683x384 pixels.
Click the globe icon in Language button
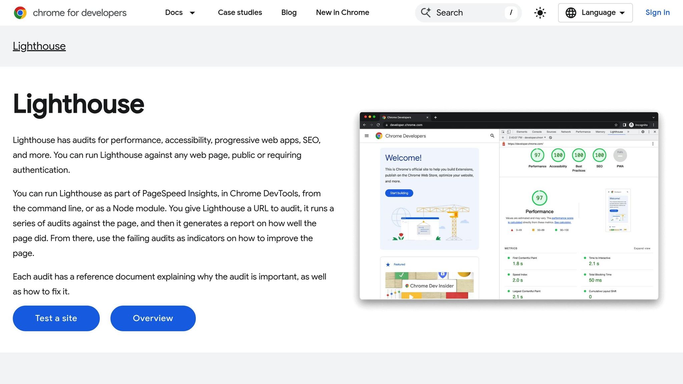pyautogui.click(x=571, y=13)
